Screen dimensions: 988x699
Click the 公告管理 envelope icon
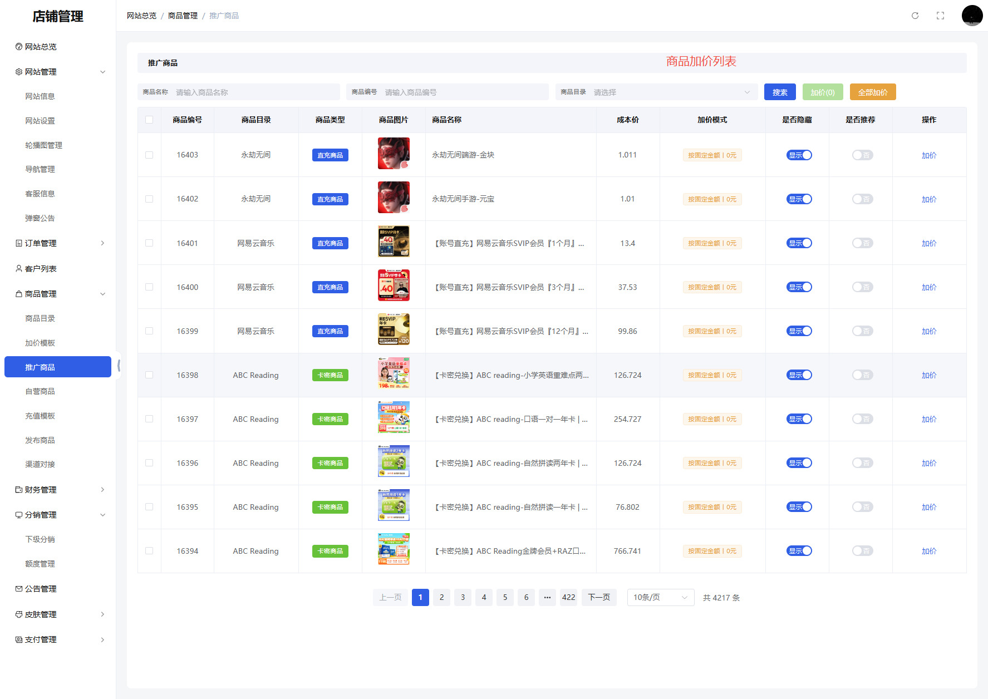click(19, 589)
